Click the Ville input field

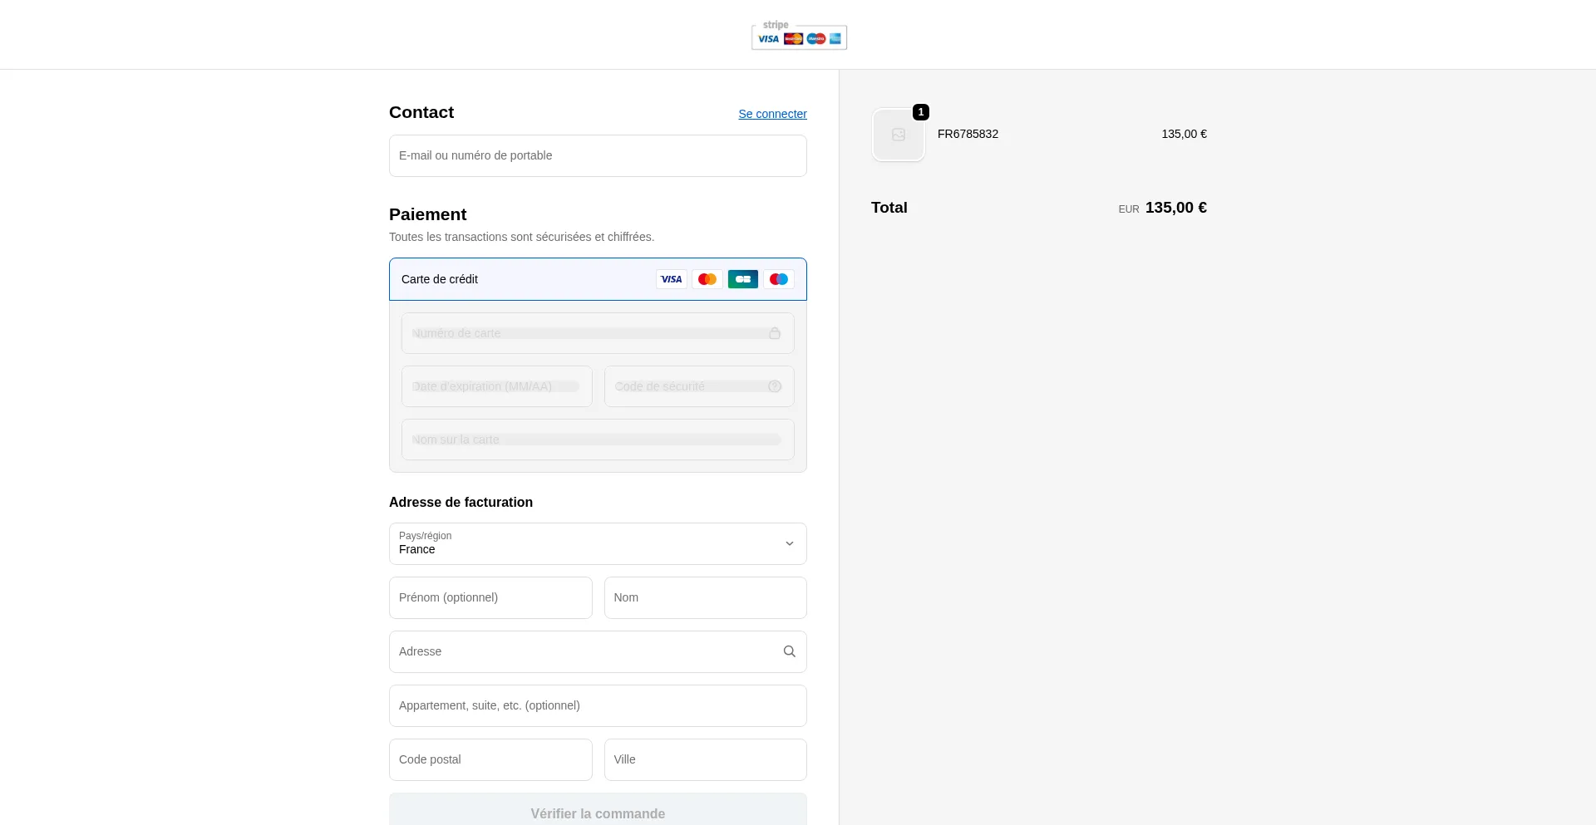tap(705, 759)
